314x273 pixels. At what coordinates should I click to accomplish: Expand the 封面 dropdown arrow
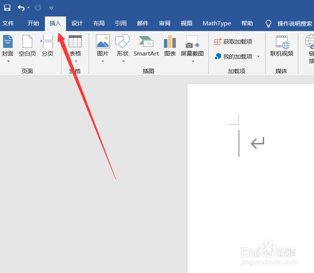coord(8,61)
